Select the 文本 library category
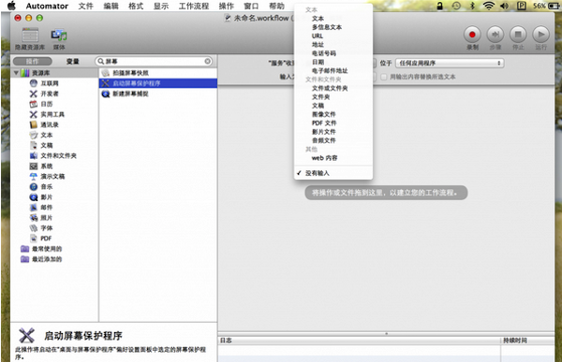The image size is (562, 362). (x=46, y=135)
